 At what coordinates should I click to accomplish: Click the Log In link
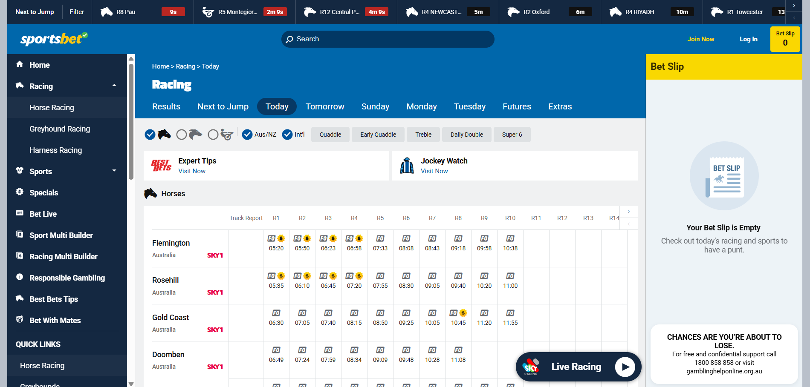(749, 39)
